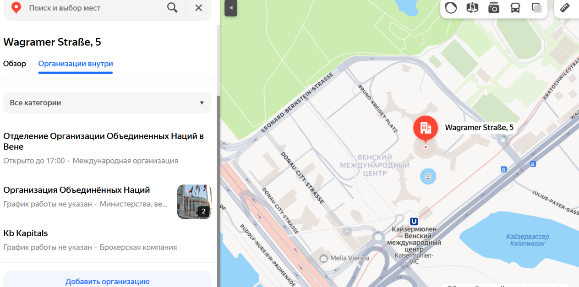The image size is (579, 287).
Task: Open "Отделение Организации Объединенных Наций в Вене" listing
Action: tap(104, 141)
